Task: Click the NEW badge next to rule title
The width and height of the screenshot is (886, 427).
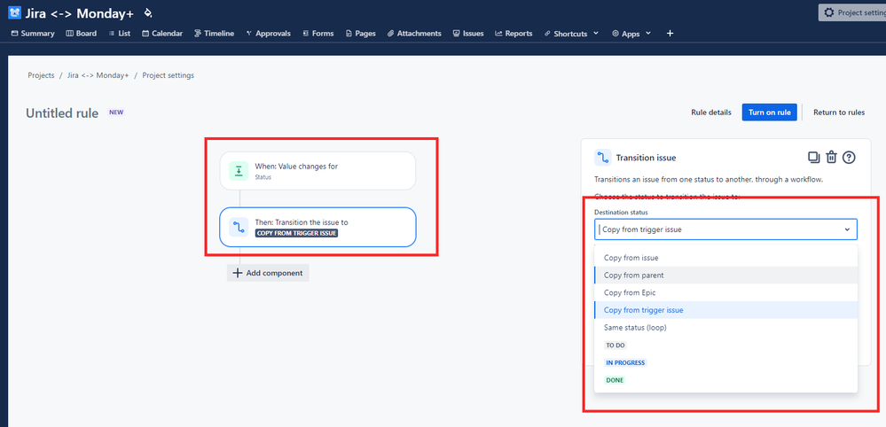Action: (116, 113)
